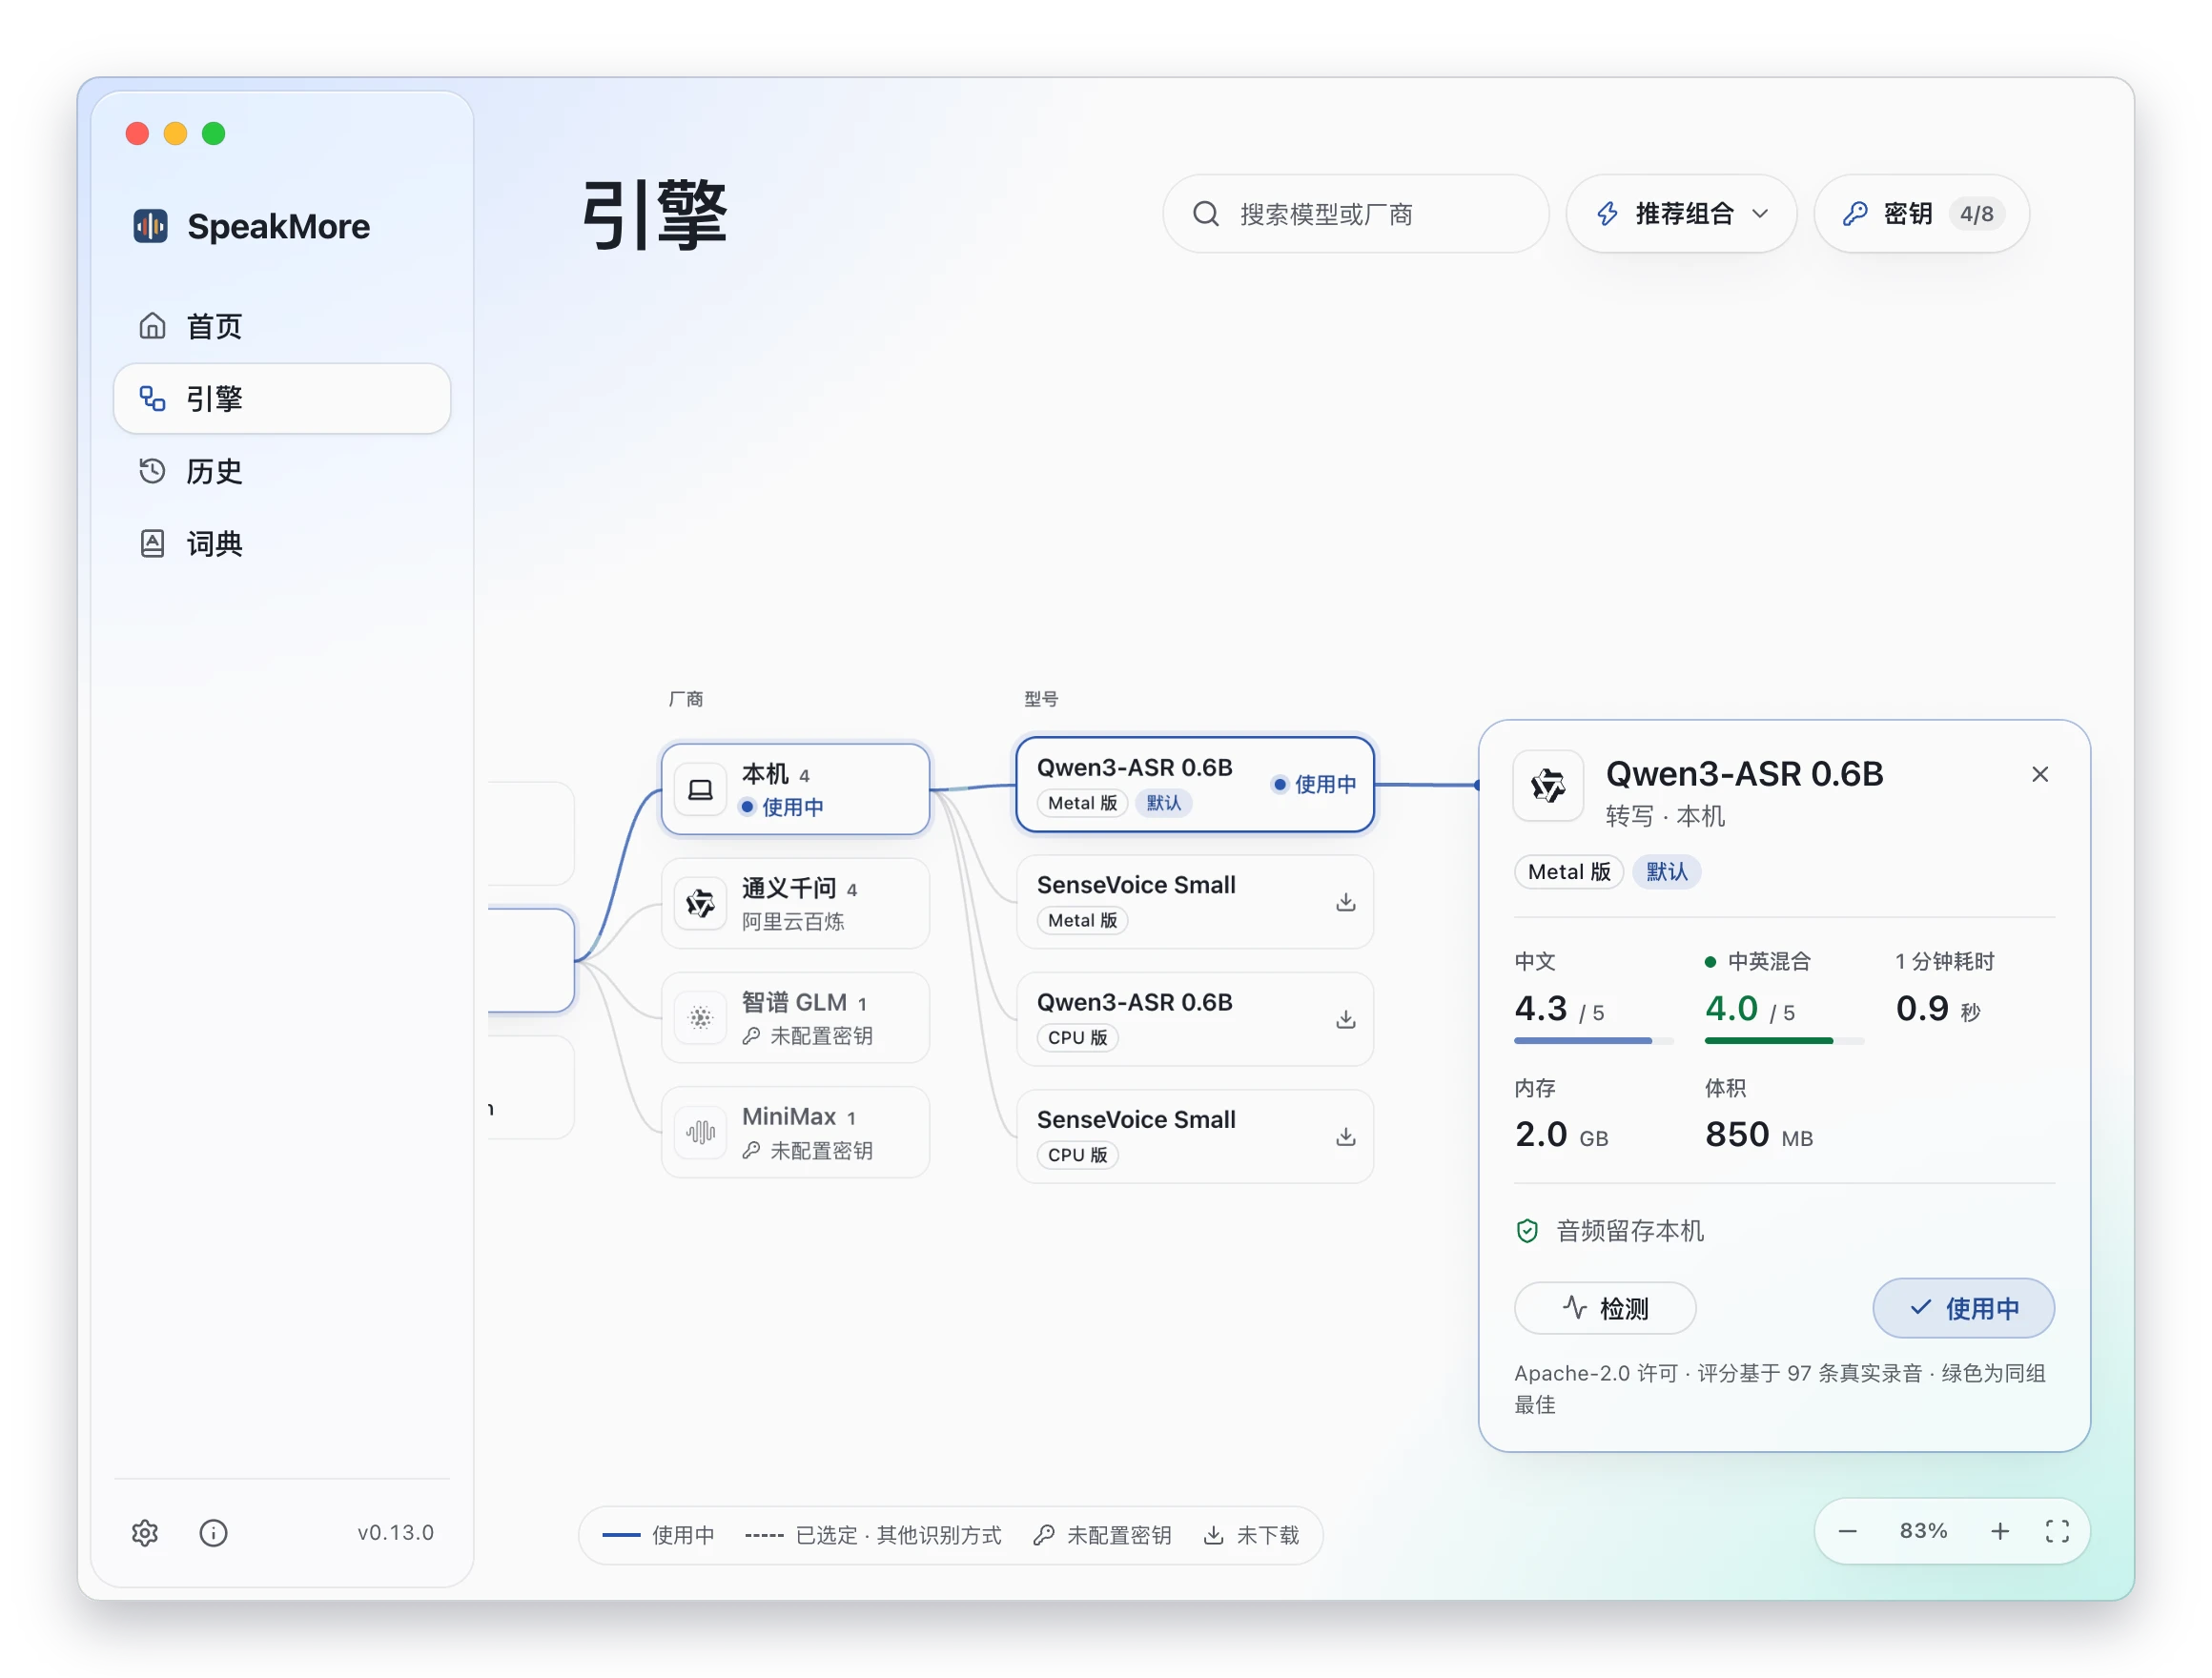Select the SenseVoice Small Metal 版 model
This screenshot has height=1678, width=2212.
1194,901
